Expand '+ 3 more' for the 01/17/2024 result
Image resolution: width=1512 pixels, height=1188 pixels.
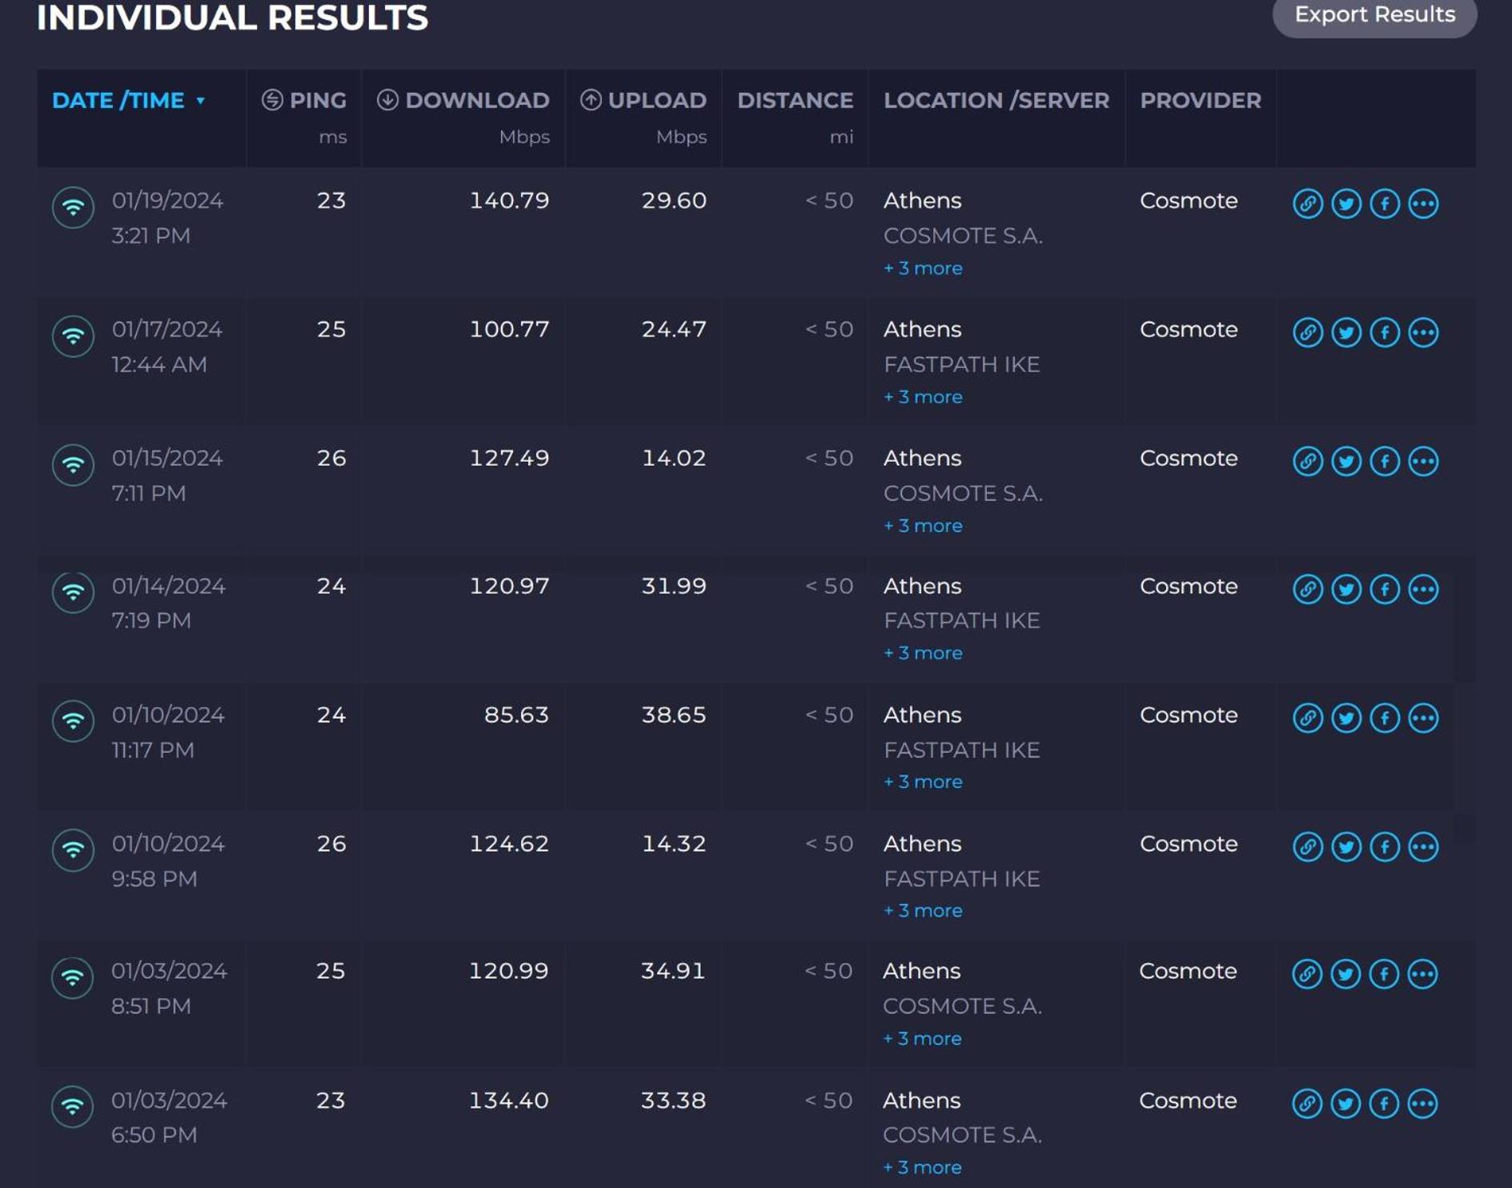point(922,397)
